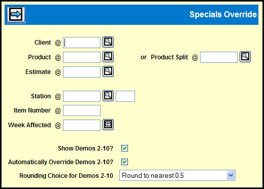Screen dimensions: 264x189
Task: Click into the Item Number field
Action: coord(82,110)
